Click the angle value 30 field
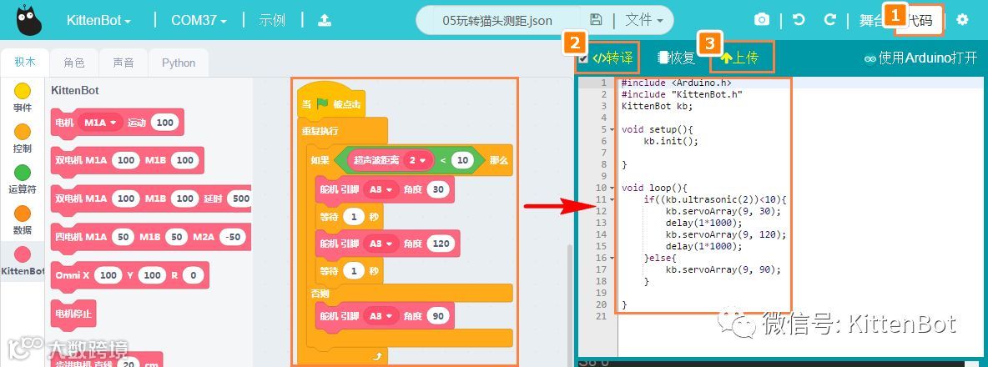 point(439,189)
